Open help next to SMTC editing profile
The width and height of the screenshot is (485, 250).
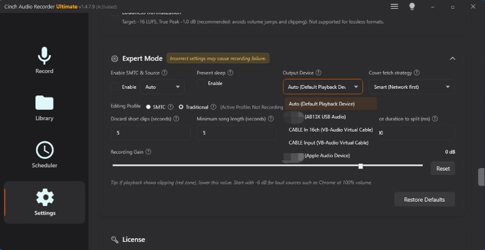pos(170,107)
